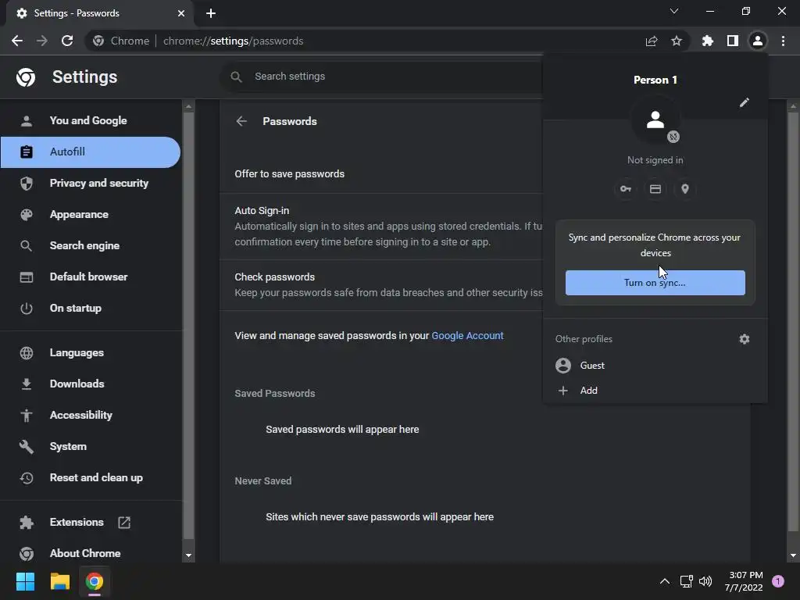Go back from the Passwords page arrow
The height and width of the screenshot is (600, 800).
click(241, 121)
